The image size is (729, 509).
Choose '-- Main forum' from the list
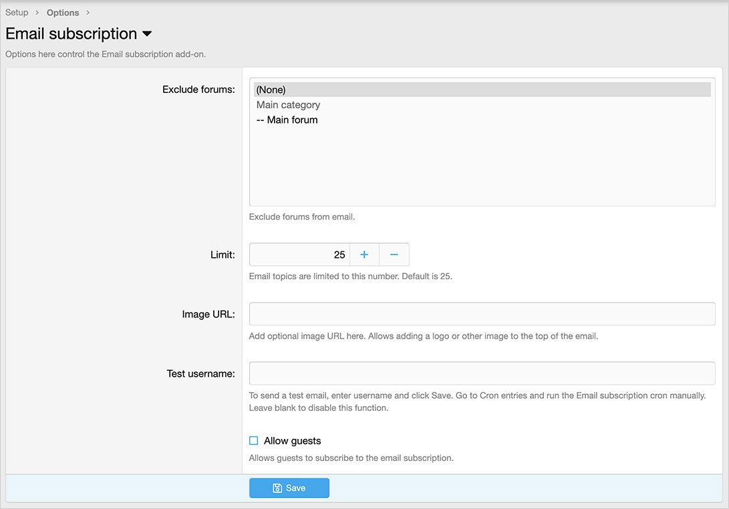287,120
